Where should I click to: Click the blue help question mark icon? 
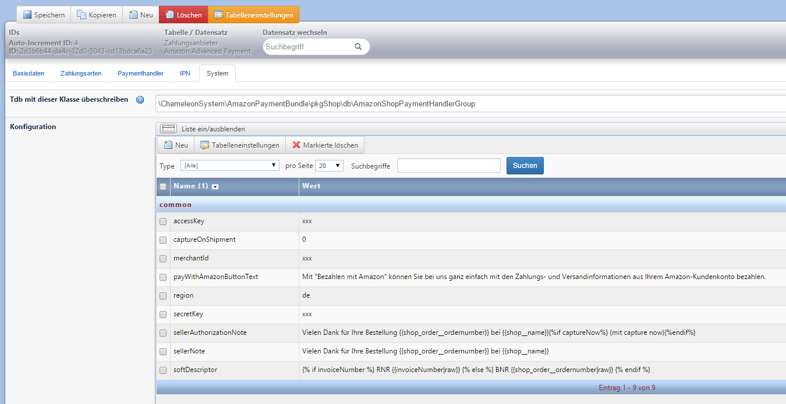pos(140,100)
